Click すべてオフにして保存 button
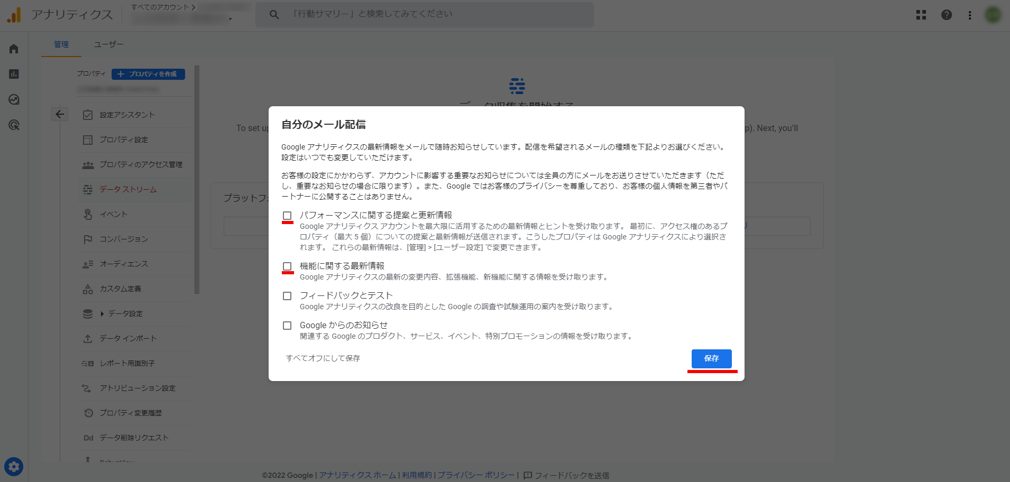 (x=323, y=358)
